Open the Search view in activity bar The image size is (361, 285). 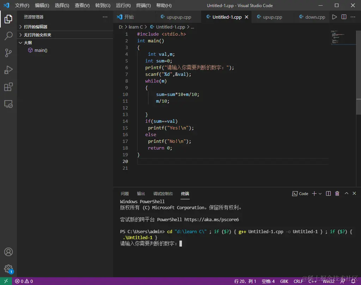8,36
